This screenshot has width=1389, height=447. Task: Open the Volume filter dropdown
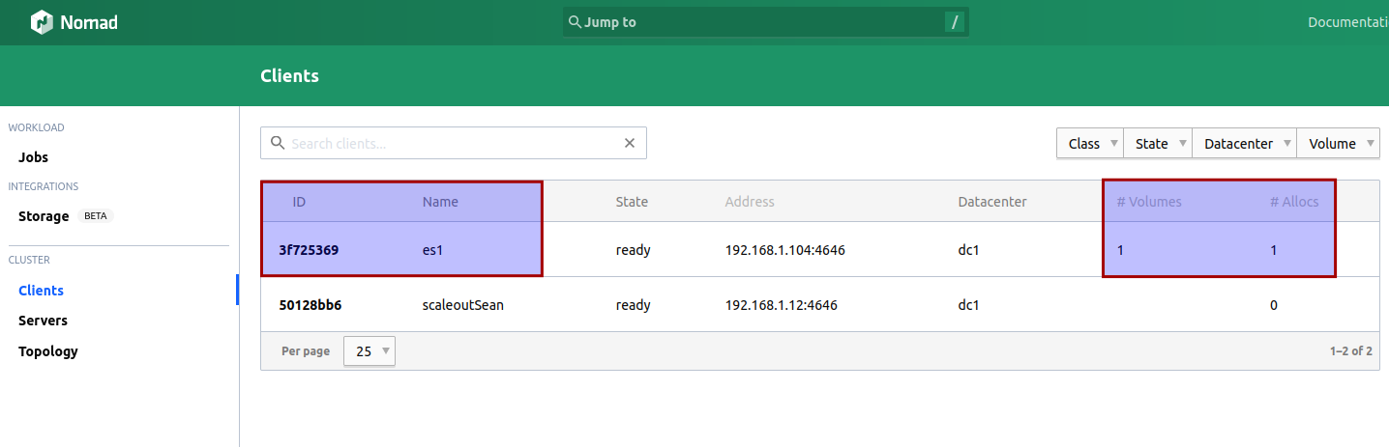(1338, 143)
